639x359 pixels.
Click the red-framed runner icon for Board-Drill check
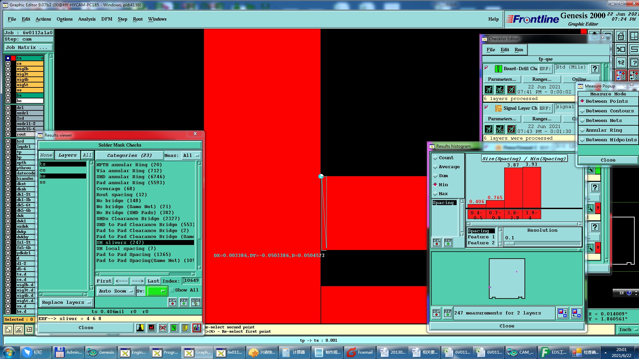coord(511,89)
